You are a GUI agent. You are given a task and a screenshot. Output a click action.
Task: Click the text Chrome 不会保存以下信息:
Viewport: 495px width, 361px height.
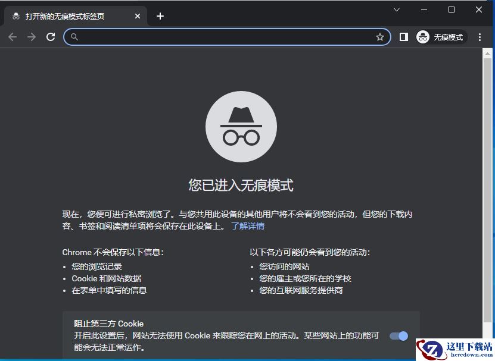[x=113, y=252]
